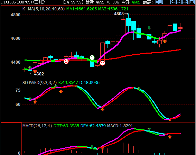196x155 pixels.
Task: Click the MACD:1.8291 value
Action: [x=120, y=126]
